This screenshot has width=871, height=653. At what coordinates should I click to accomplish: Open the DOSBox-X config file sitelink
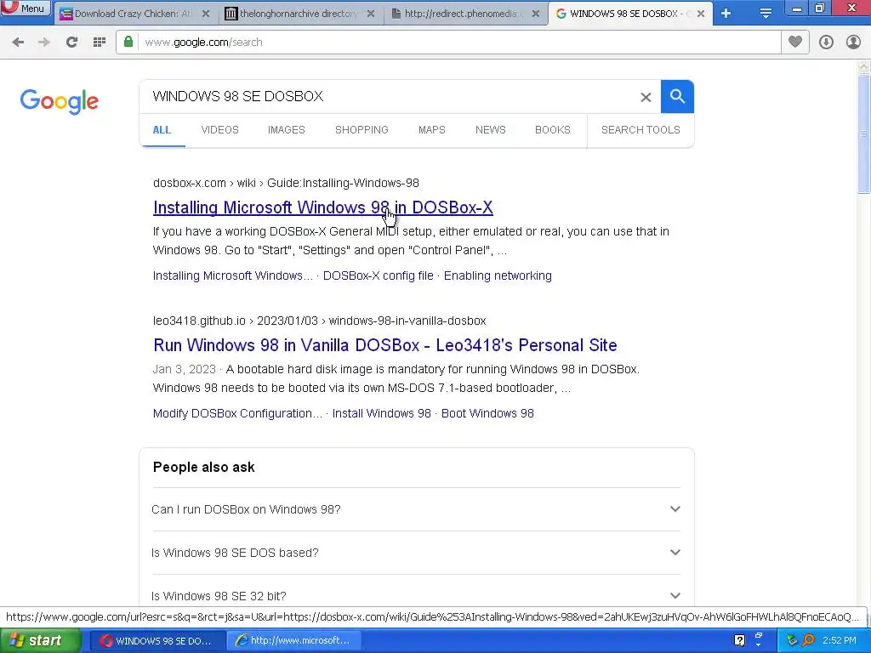click(379, 276)
